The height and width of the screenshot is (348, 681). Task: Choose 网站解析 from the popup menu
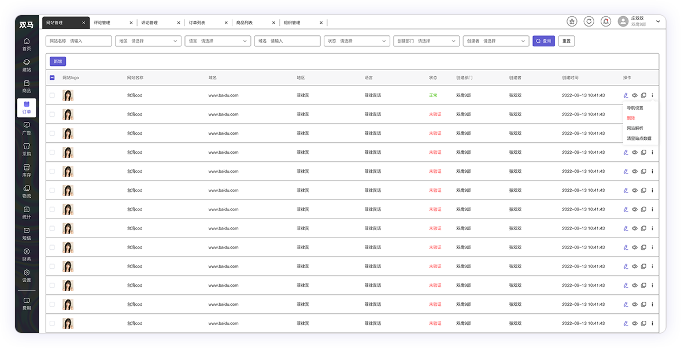pos(635,128)
